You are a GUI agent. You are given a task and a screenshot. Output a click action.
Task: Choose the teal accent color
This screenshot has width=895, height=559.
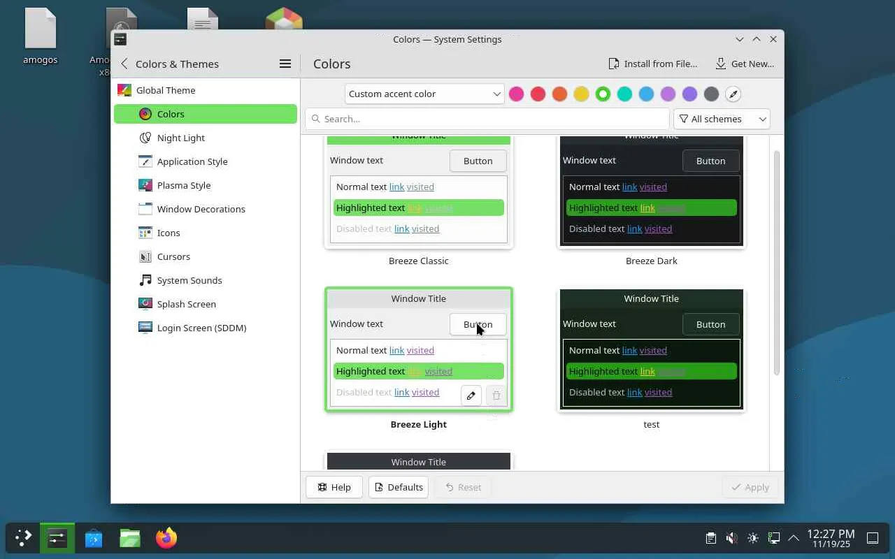pyautogui.click(x=624, y=94)
